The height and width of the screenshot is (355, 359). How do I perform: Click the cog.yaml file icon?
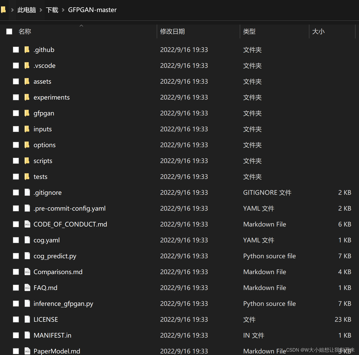tap(27, 240)
